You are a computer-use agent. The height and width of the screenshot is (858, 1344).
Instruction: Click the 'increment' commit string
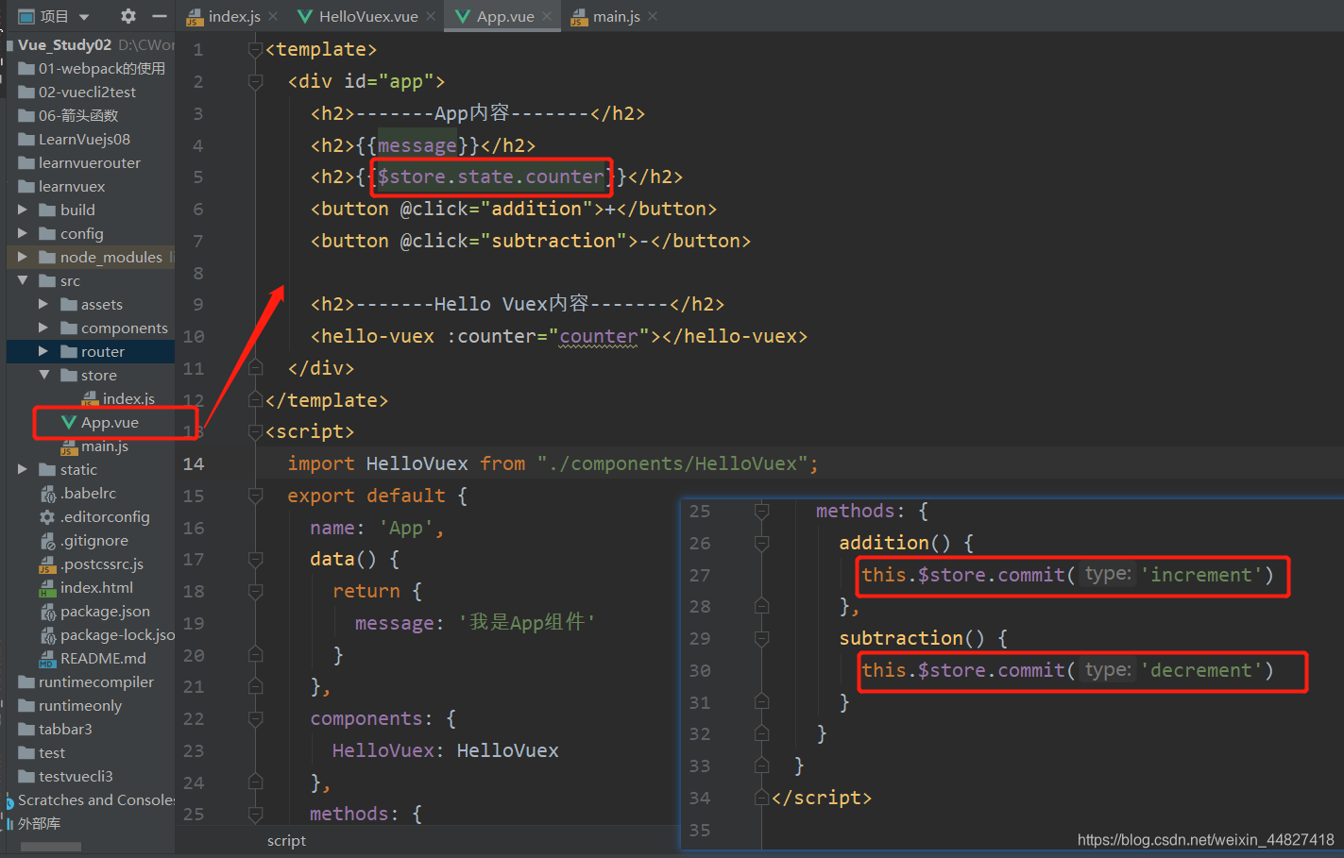1201,575
